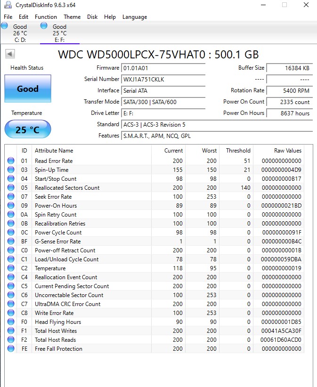Viewport: 317px width, 387px height.
Task: Click the status orb beside Recalibration Retries
Action: pos(11,223)
